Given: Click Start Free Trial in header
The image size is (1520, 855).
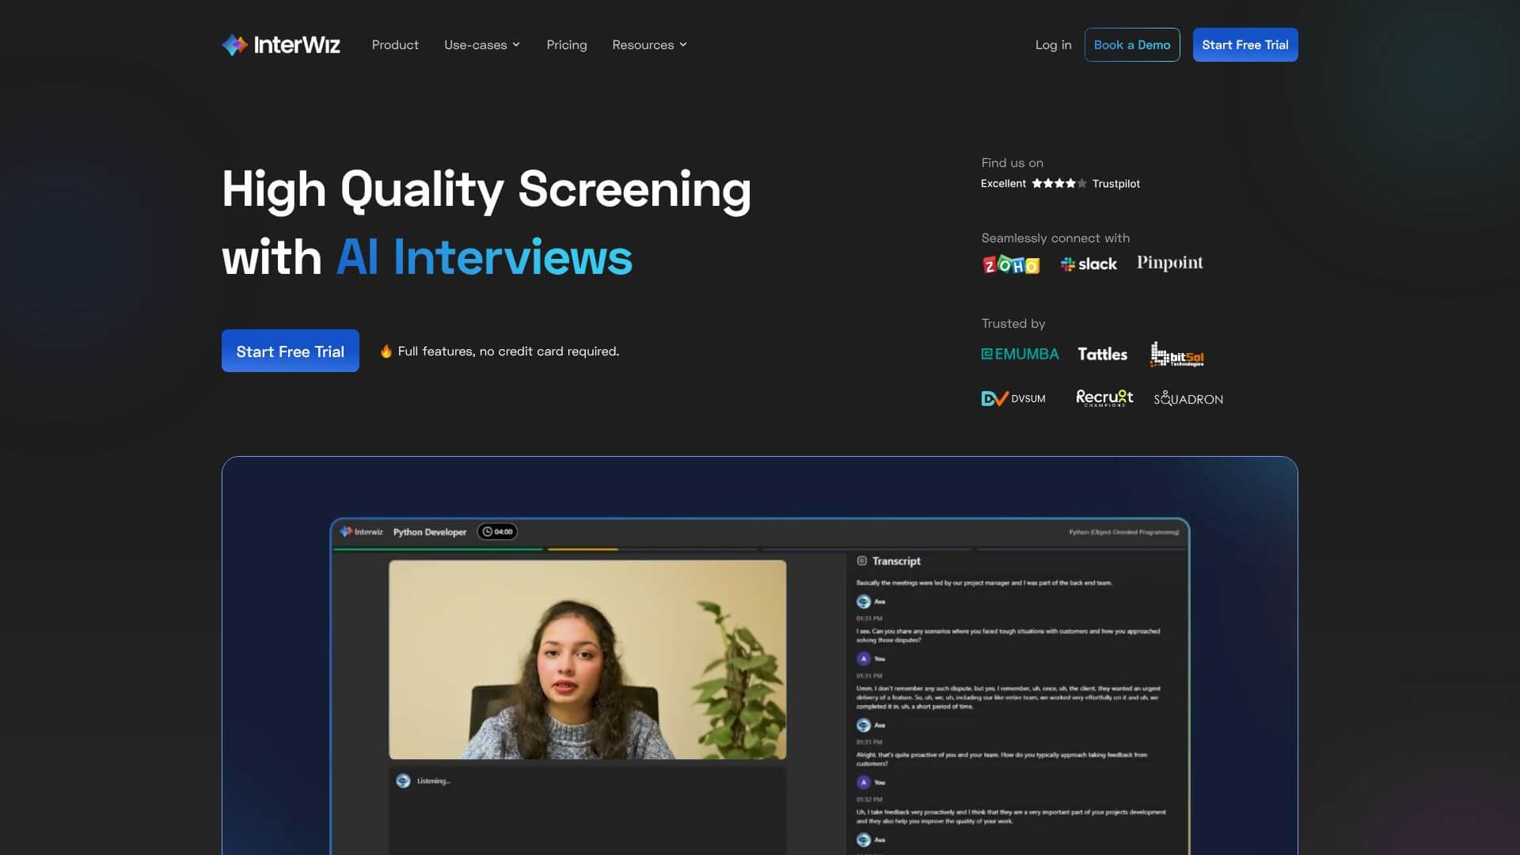Looking at the screenshot, I should coord(1244,45).
